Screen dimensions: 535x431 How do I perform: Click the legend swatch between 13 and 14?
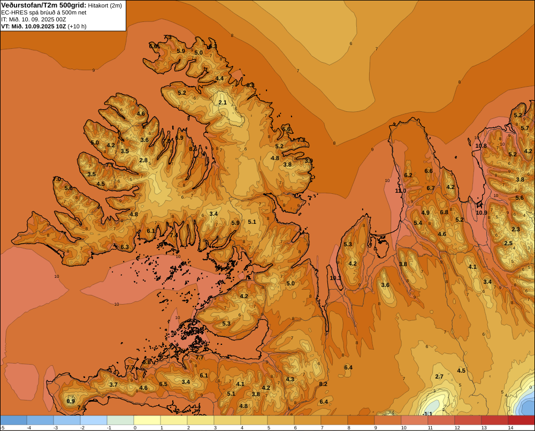point(494,420)
